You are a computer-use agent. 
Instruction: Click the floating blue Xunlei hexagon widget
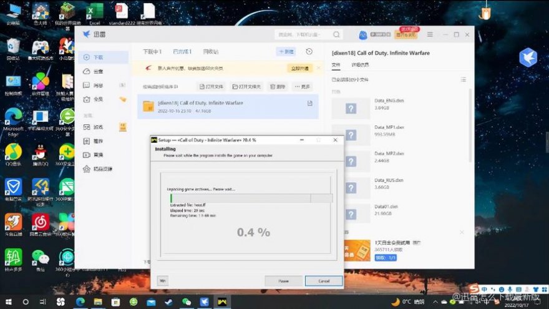(x=528, y=57)
